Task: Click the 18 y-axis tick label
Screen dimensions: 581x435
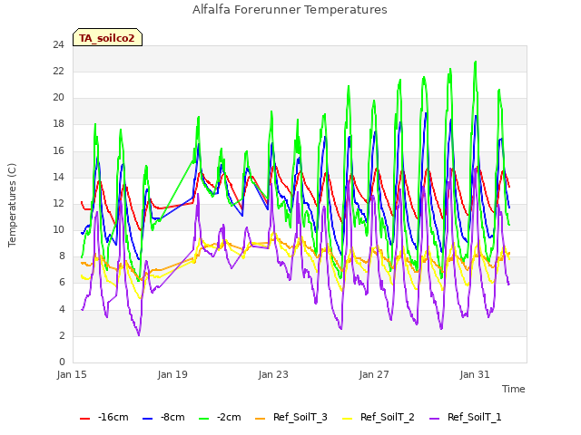Action: pos(58,124)
